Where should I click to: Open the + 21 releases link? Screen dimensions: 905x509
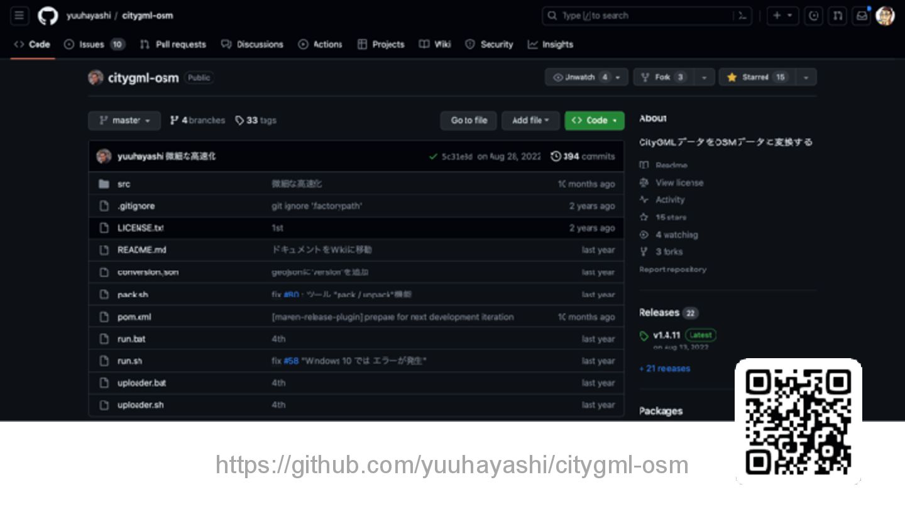665,369
